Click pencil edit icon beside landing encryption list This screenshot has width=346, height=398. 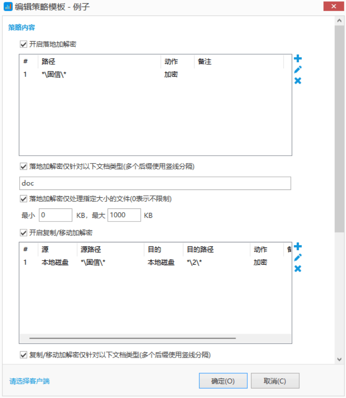click(298, 69)
